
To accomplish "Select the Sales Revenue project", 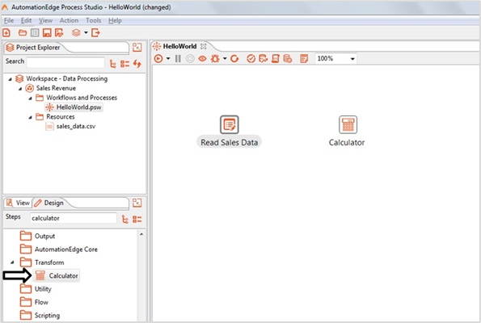I will [56, 88].
